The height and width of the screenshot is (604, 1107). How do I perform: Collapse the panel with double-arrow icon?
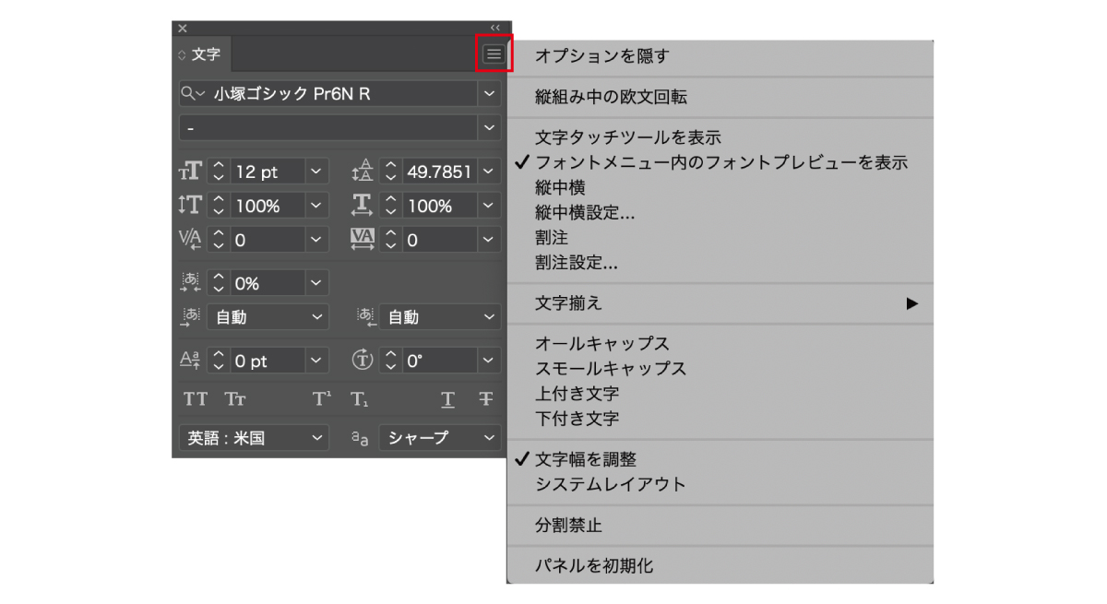pos(495,29)
